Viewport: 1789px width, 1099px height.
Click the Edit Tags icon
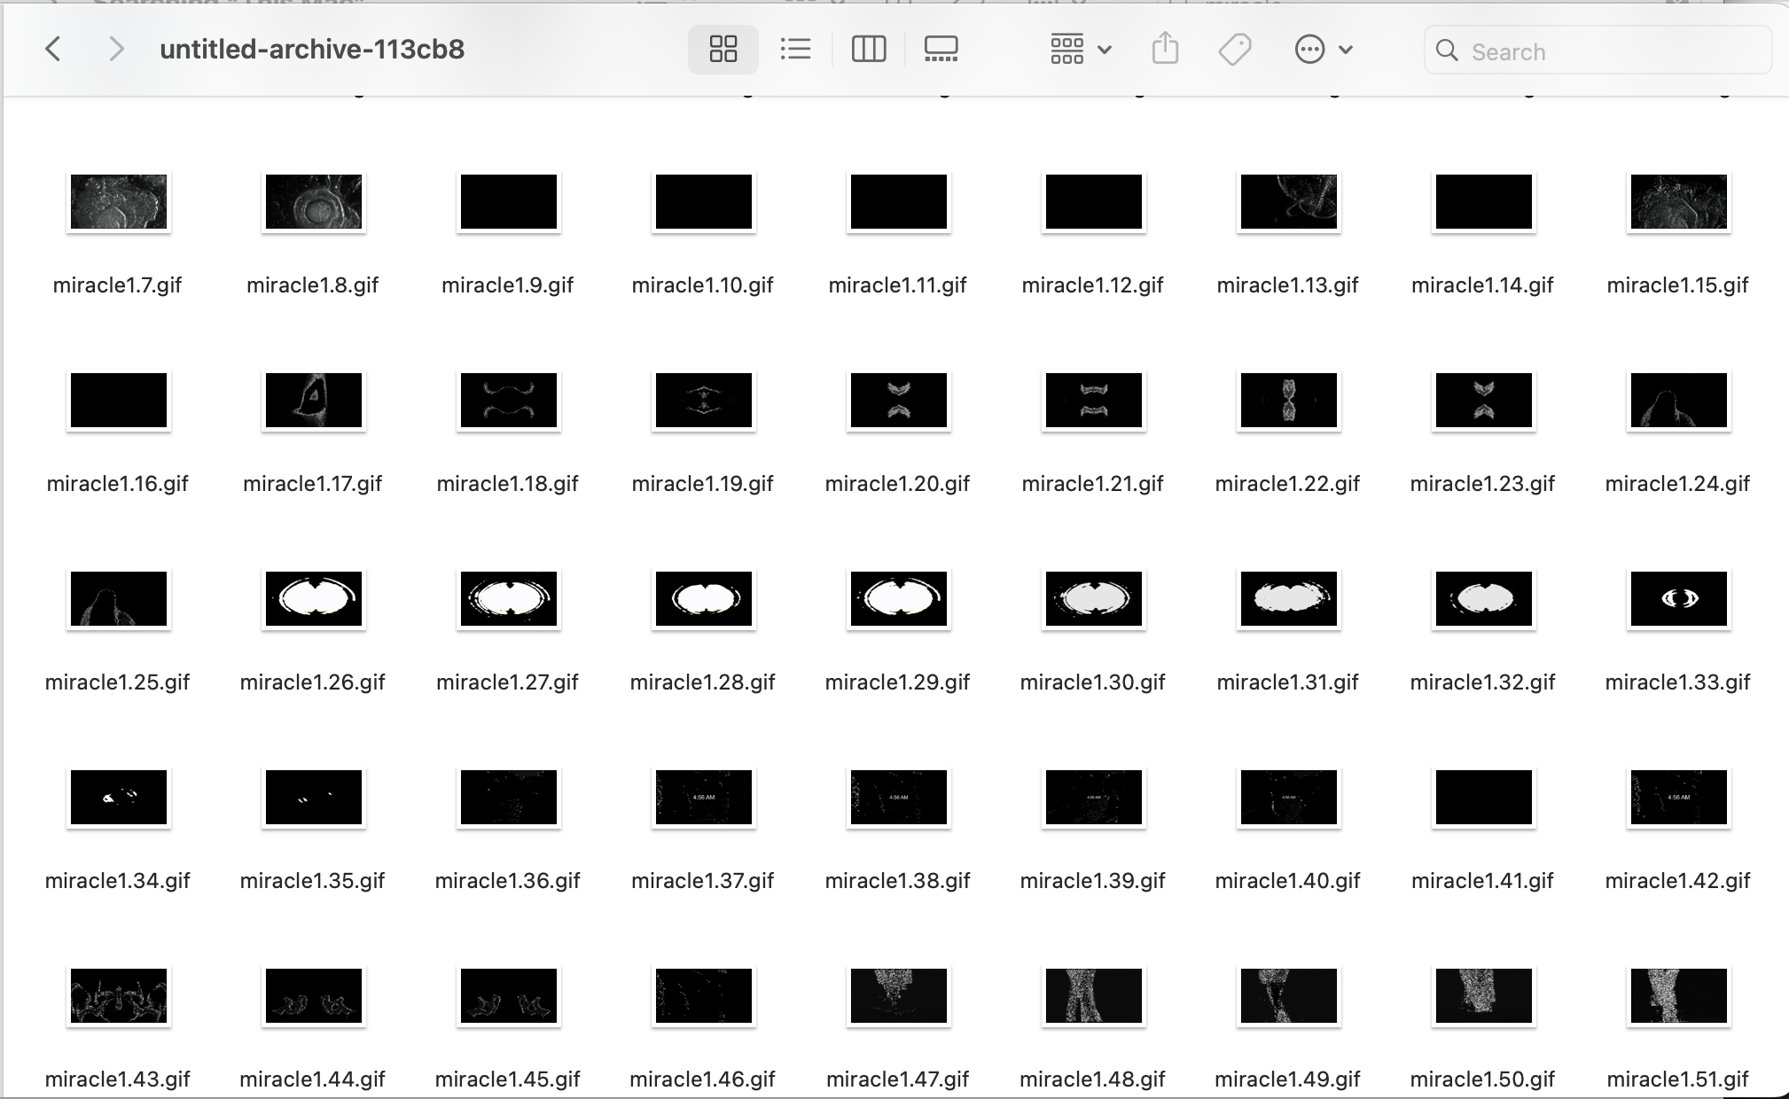[1235, 49]
